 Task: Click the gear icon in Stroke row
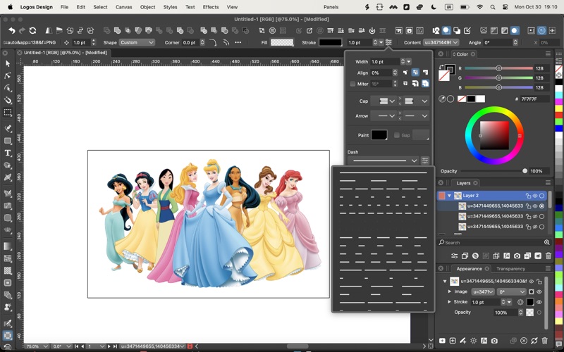point(520,302)
